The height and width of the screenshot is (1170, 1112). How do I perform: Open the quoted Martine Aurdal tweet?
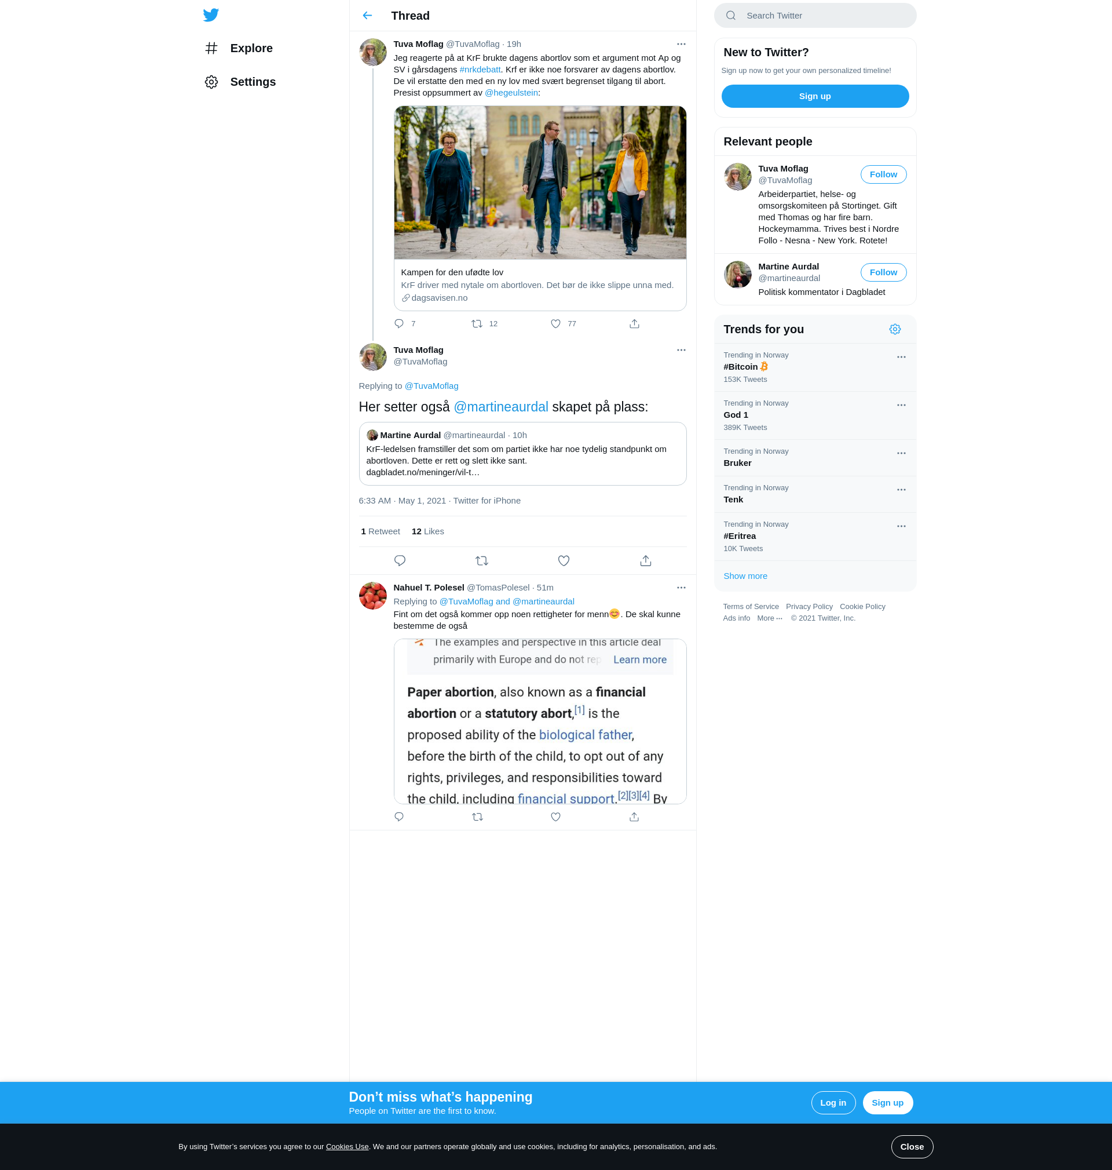522,454
